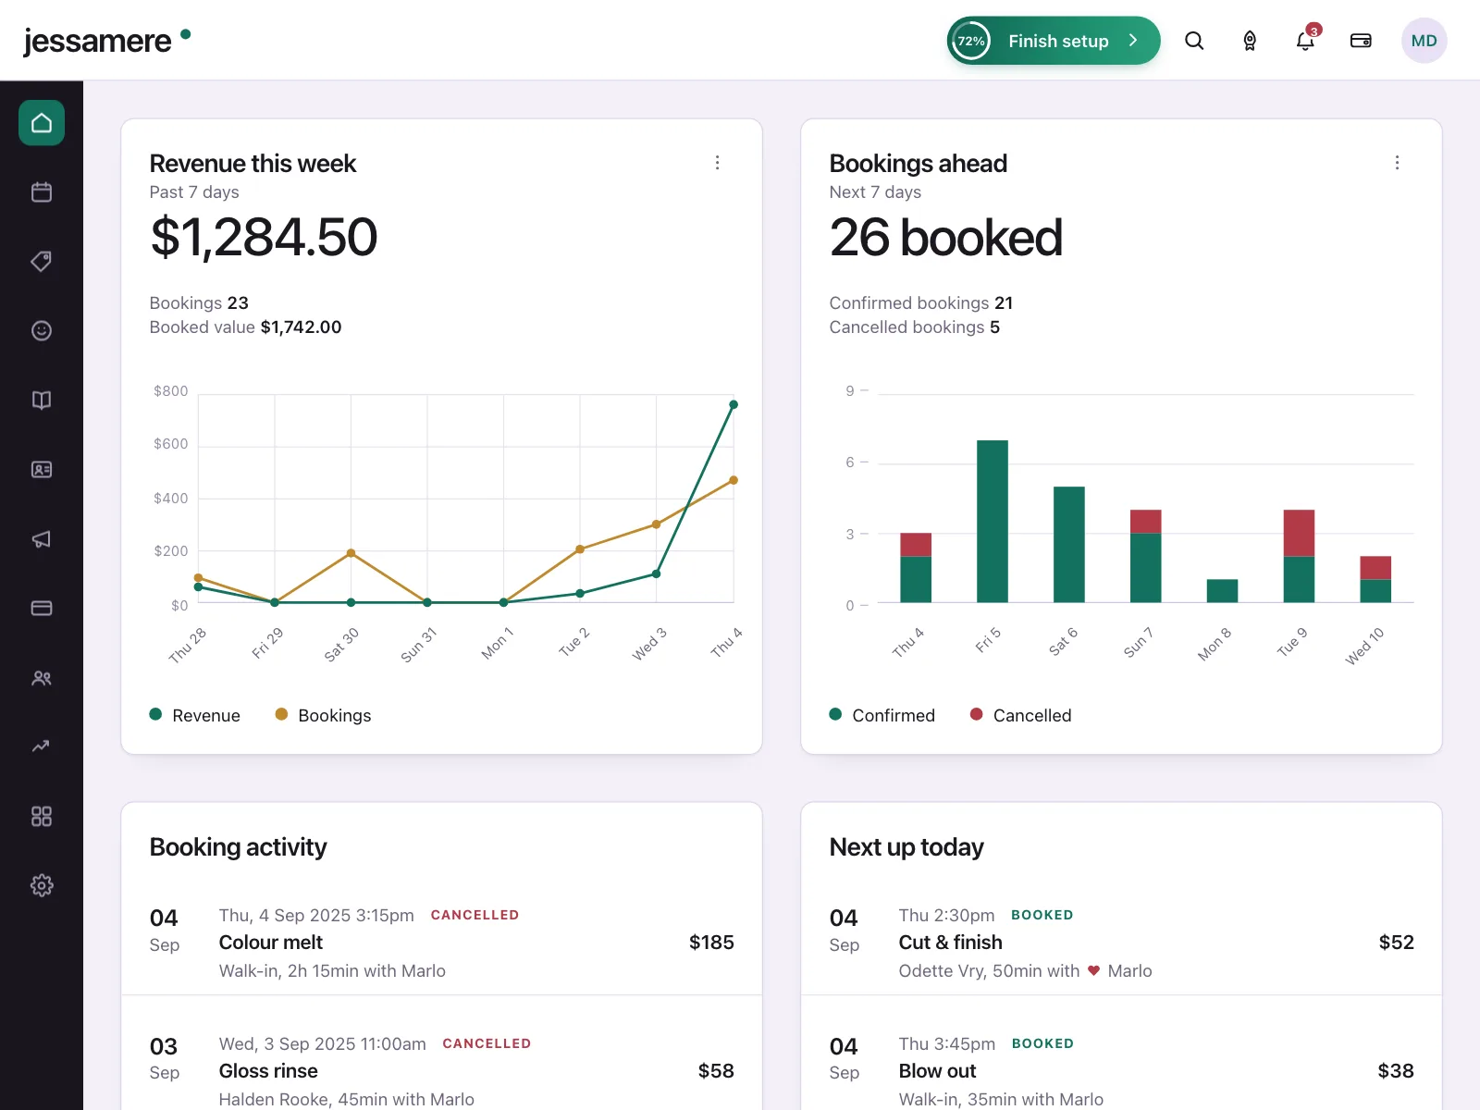Click the Fri 5 confirmed bar
The image size is (1480, 1110).
993,522
